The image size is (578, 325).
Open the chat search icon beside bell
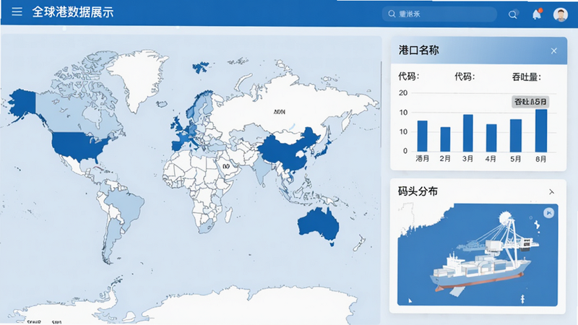(x=513, y=14)
